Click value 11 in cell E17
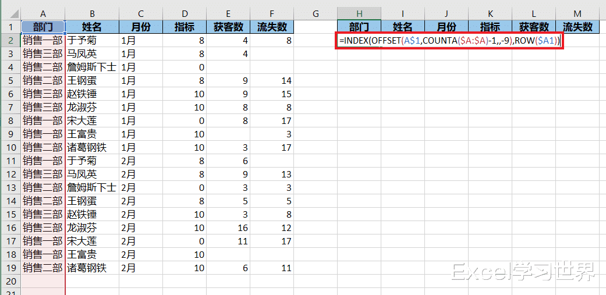The width and height of the screenshot is (606, 295). tap(243, 241)
